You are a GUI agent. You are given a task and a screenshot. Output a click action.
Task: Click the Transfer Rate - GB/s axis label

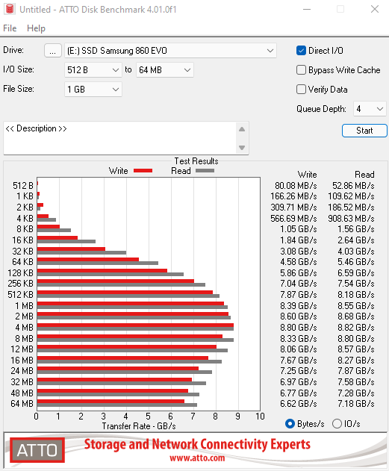[139, 426]
